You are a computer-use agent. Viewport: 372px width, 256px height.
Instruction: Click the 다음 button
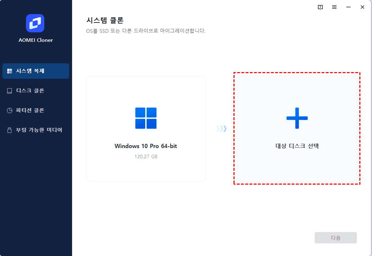[x=336, y=238]
